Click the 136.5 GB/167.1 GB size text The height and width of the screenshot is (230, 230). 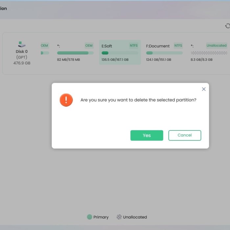tap(115, 59)
